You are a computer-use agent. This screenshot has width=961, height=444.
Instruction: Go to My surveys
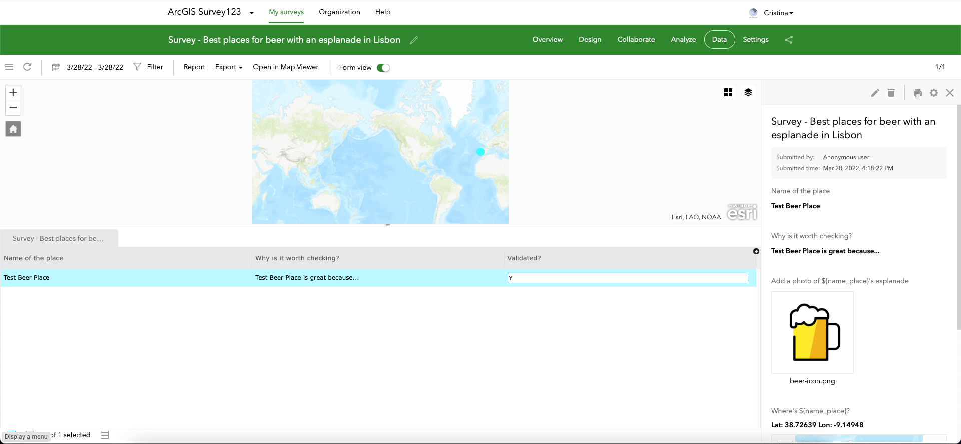point(286,12)
